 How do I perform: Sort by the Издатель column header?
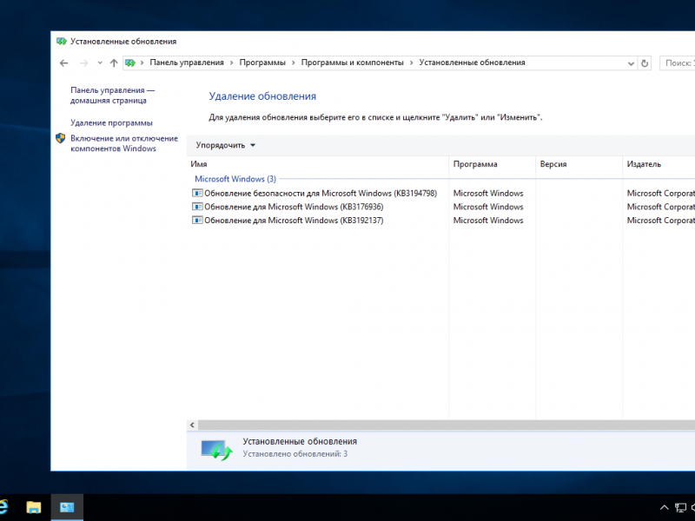tap(659, 164)
